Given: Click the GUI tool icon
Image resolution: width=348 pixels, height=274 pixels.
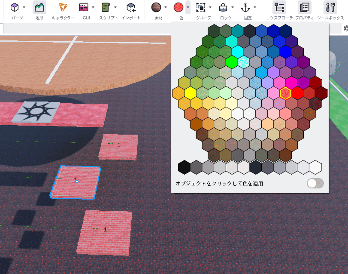Looking at the screenshot, I should click(84, 7).
